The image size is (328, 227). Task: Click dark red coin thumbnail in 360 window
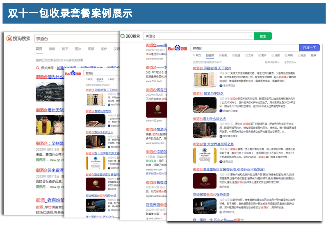157,109
